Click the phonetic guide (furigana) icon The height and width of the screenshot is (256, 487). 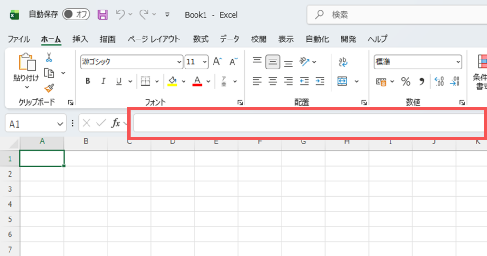224,81
